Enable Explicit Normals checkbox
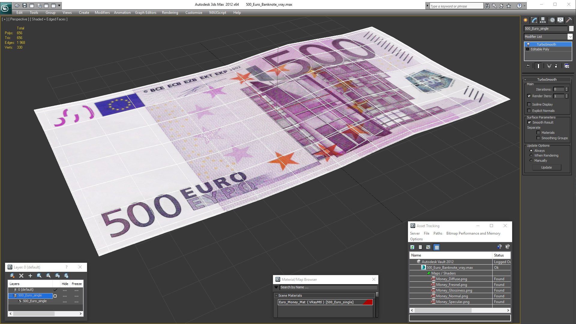 (529, 111)
